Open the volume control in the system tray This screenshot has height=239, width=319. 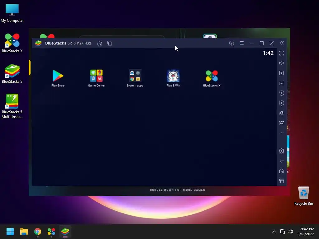pos(290,232)
